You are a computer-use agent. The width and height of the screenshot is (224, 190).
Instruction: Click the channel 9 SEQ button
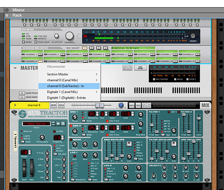pos(132,105)
